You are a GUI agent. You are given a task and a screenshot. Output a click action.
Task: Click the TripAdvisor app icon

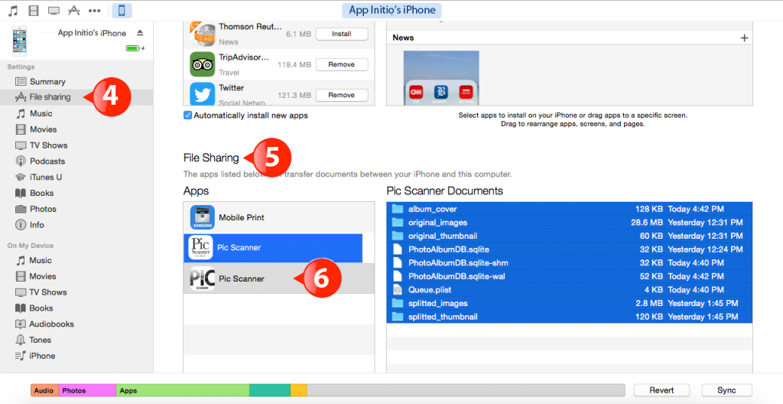[x=202, y=64]
